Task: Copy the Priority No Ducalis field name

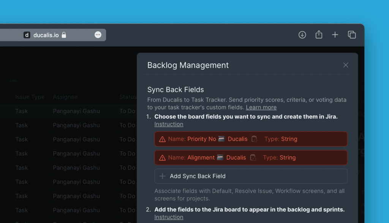Action: coord(254,139)
